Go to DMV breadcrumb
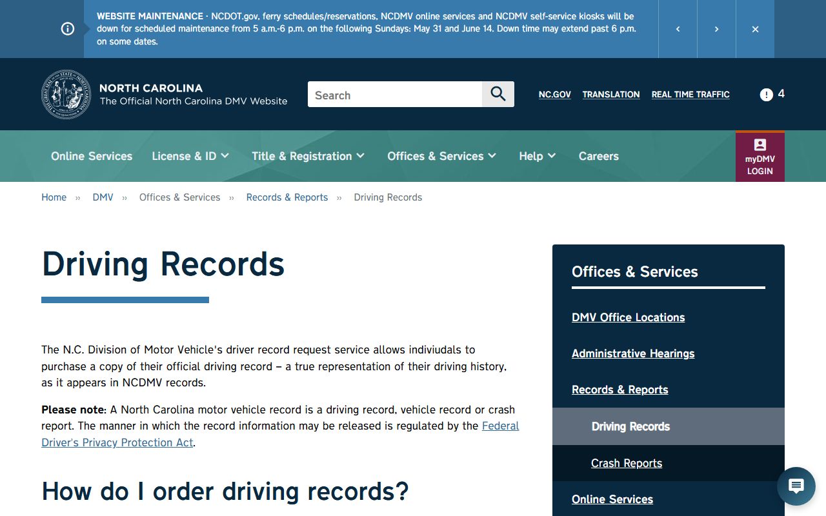826x516 pixels. tap(103, 197)
